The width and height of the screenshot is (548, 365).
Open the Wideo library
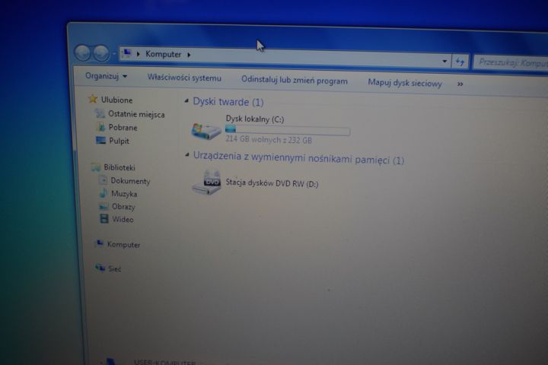point(122,220)
